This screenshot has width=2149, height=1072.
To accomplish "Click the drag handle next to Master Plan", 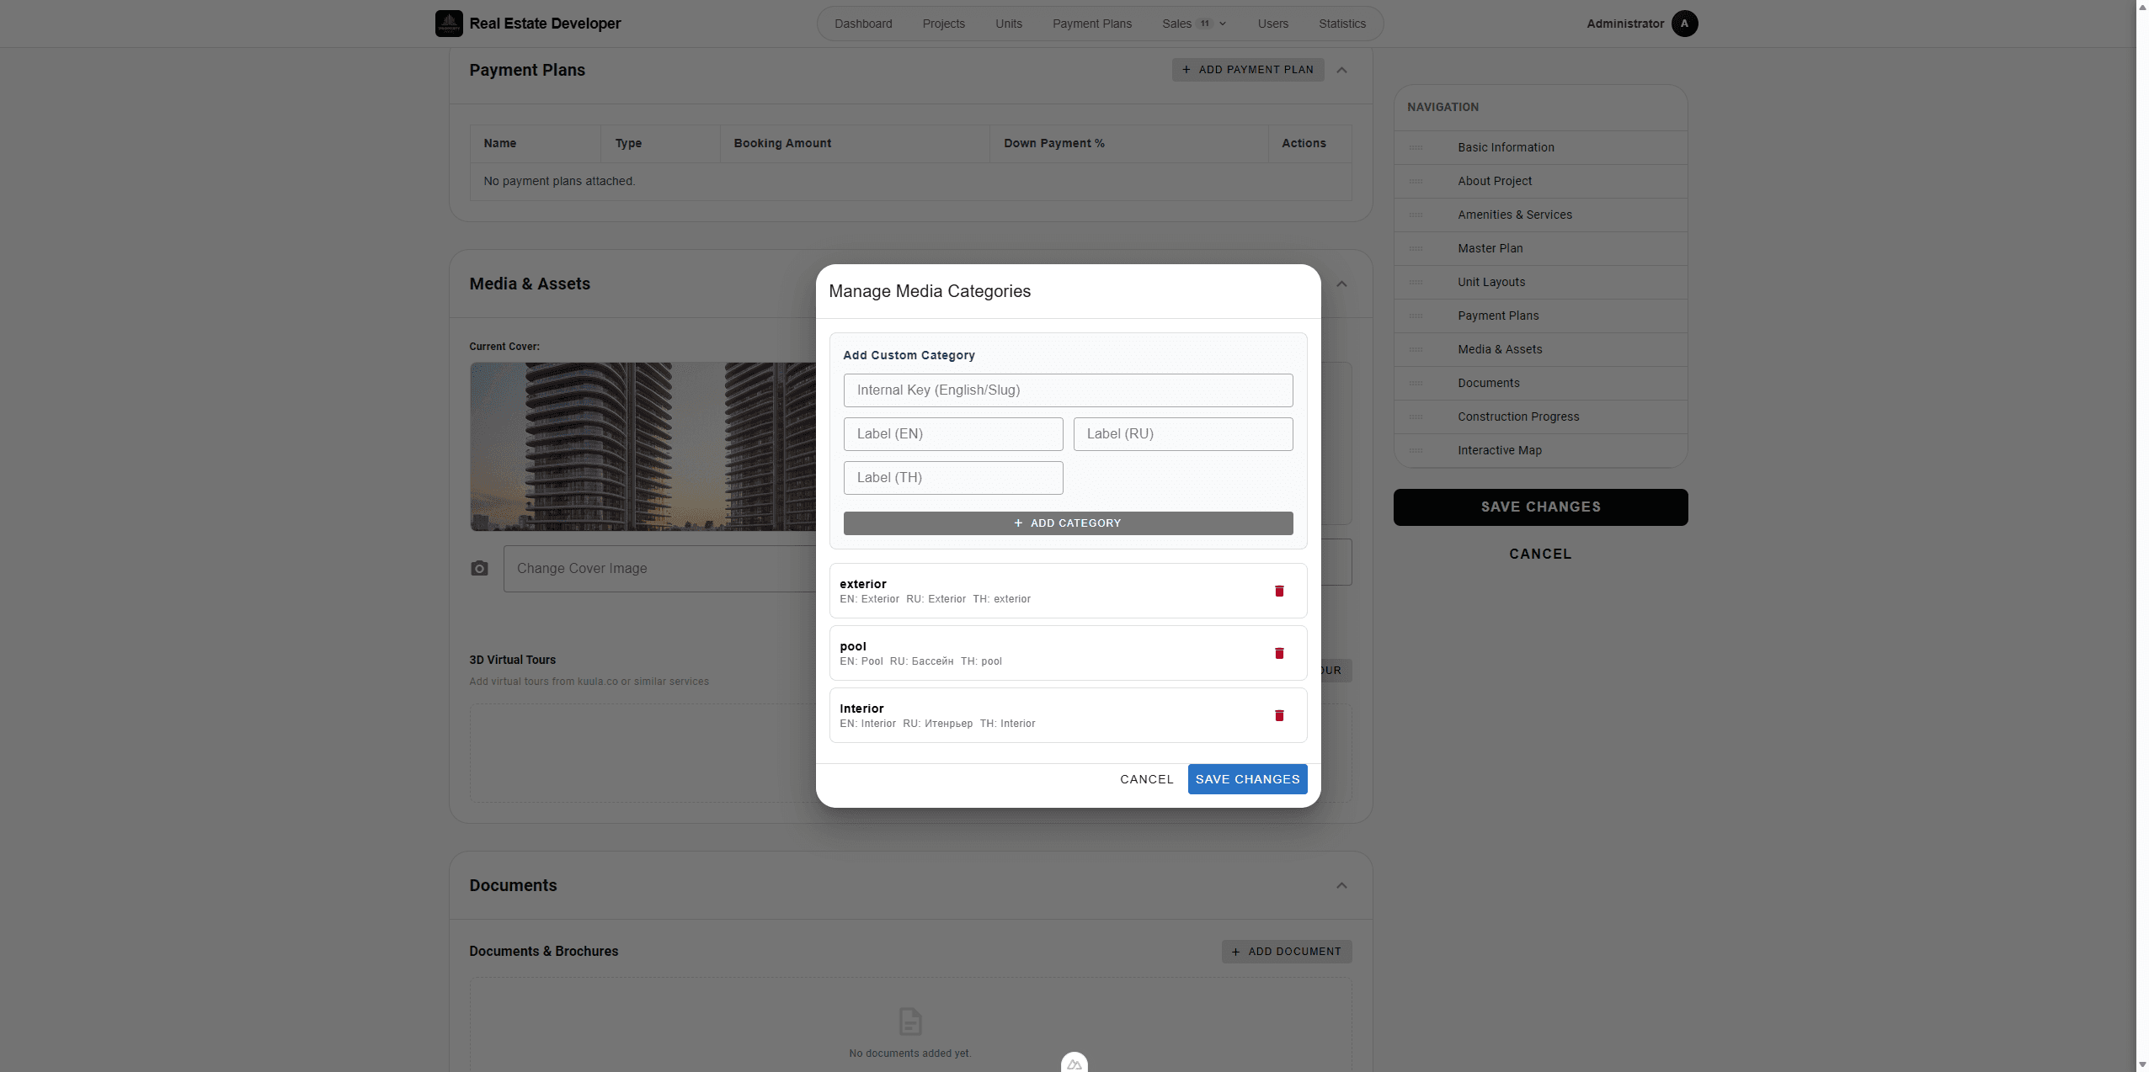I will pos(1416,248).
